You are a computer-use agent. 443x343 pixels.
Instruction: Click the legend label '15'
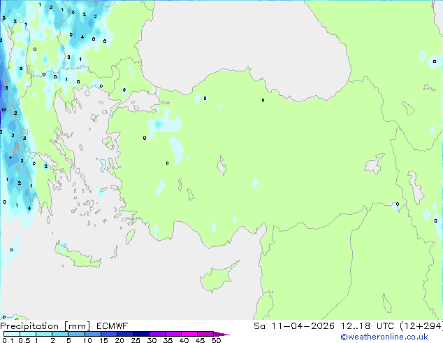[103, 340]
